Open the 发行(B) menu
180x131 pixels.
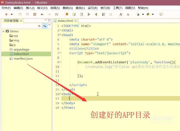click(x=105, y=8)
